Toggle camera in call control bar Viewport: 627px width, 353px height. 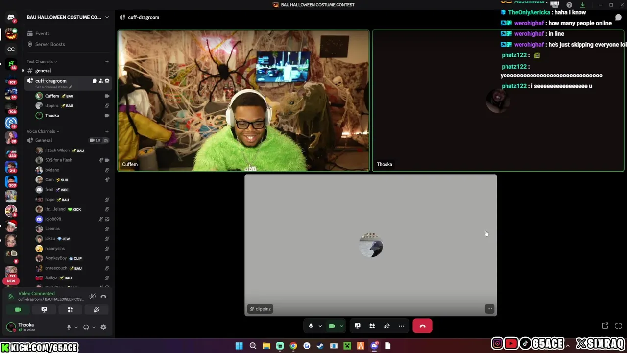point(332,326)
